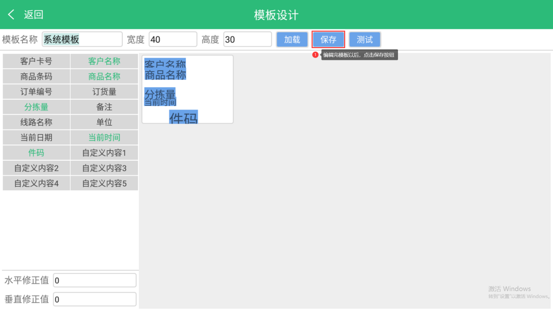Enable the 线路名称 field

click(36, 123)
